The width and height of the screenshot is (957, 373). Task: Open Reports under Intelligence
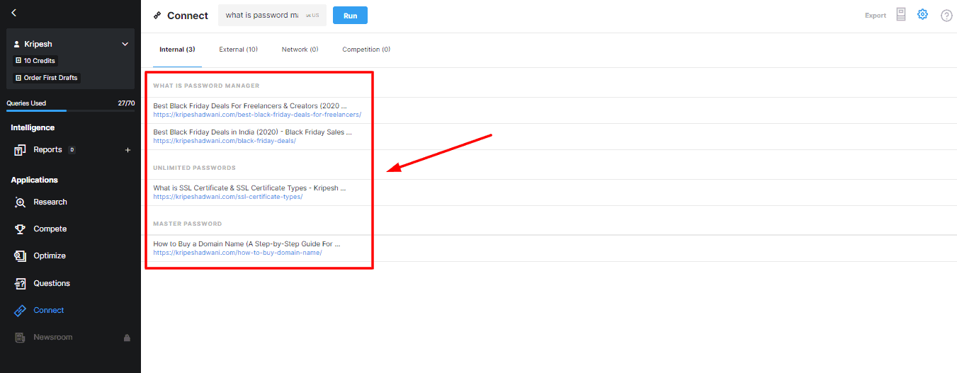47,150
